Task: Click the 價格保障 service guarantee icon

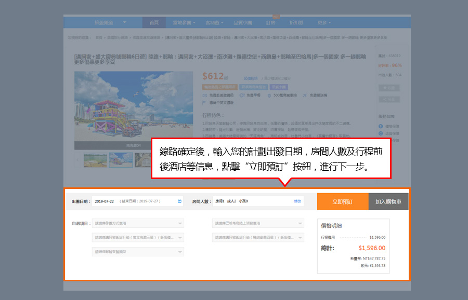Action: click(381, 126)
